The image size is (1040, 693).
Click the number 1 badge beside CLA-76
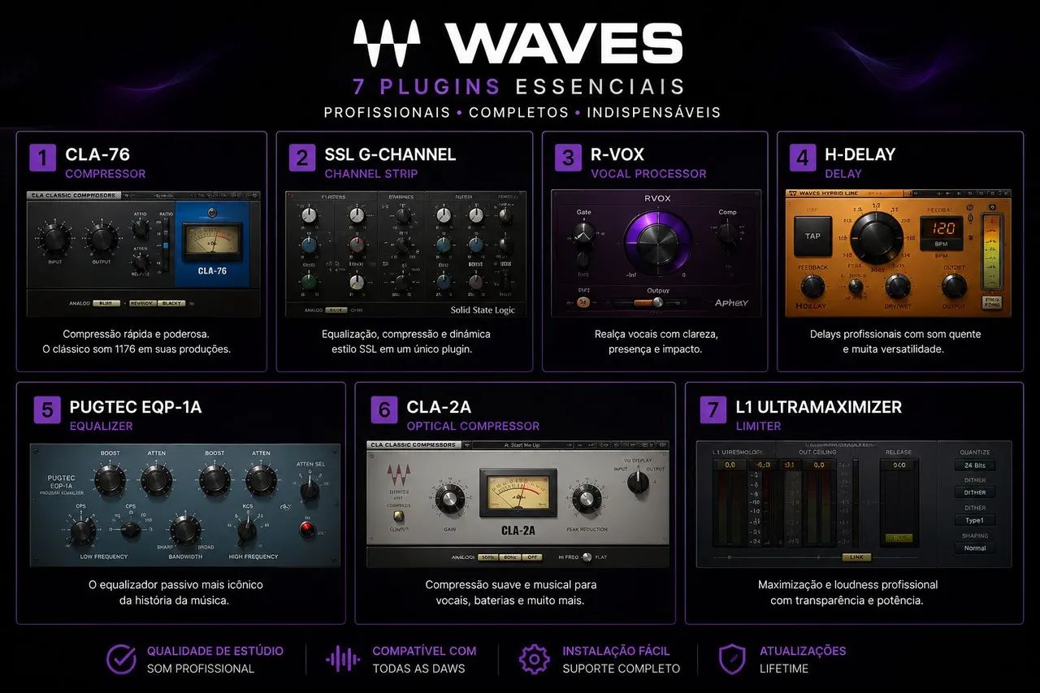click(x=42, y=158)
